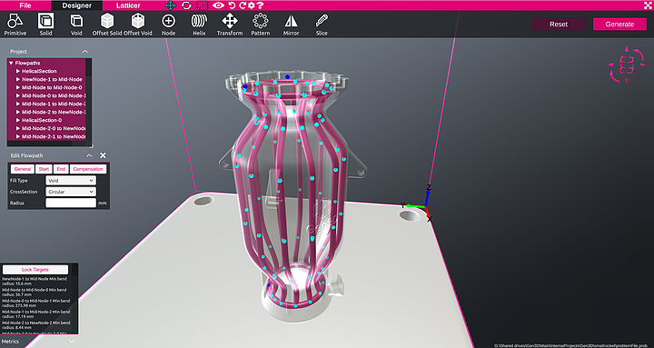
Task: Select the Mirror tool
Action: pyautogui.click(x=291, y=25)
